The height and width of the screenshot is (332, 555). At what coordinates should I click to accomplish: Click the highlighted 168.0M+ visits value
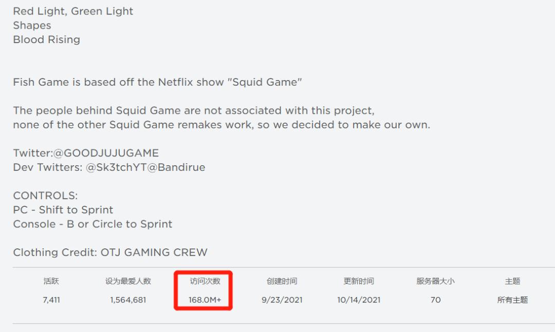(205, 300)
